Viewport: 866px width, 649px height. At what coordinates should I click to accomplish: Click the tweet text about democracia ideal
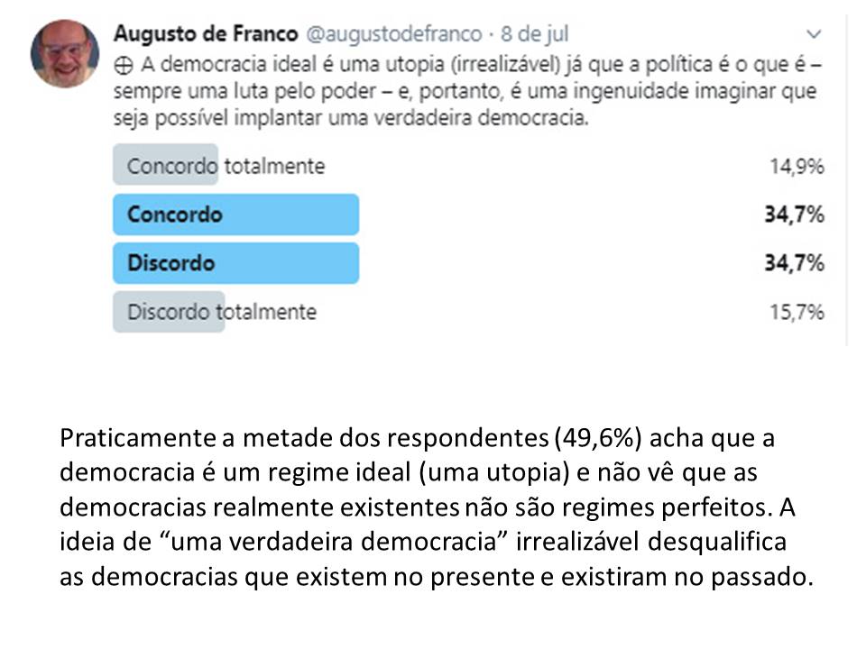coord(468,92)
